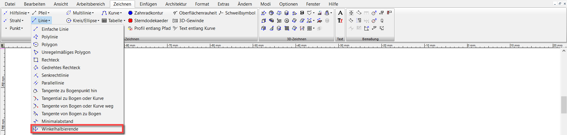Select Polylinie in the Linie menu
The width and height of the screenshot is (567, 135).
77,37
